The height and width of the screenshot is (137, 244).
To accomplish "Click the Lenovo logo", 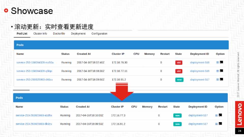I will click(x=239, y=114).
